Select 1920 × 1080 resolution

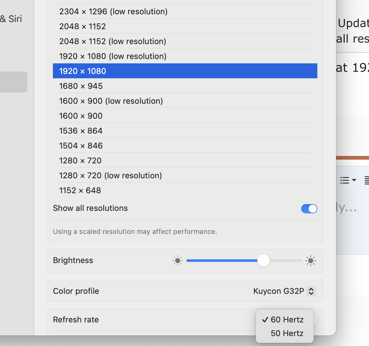pos(185,71)
